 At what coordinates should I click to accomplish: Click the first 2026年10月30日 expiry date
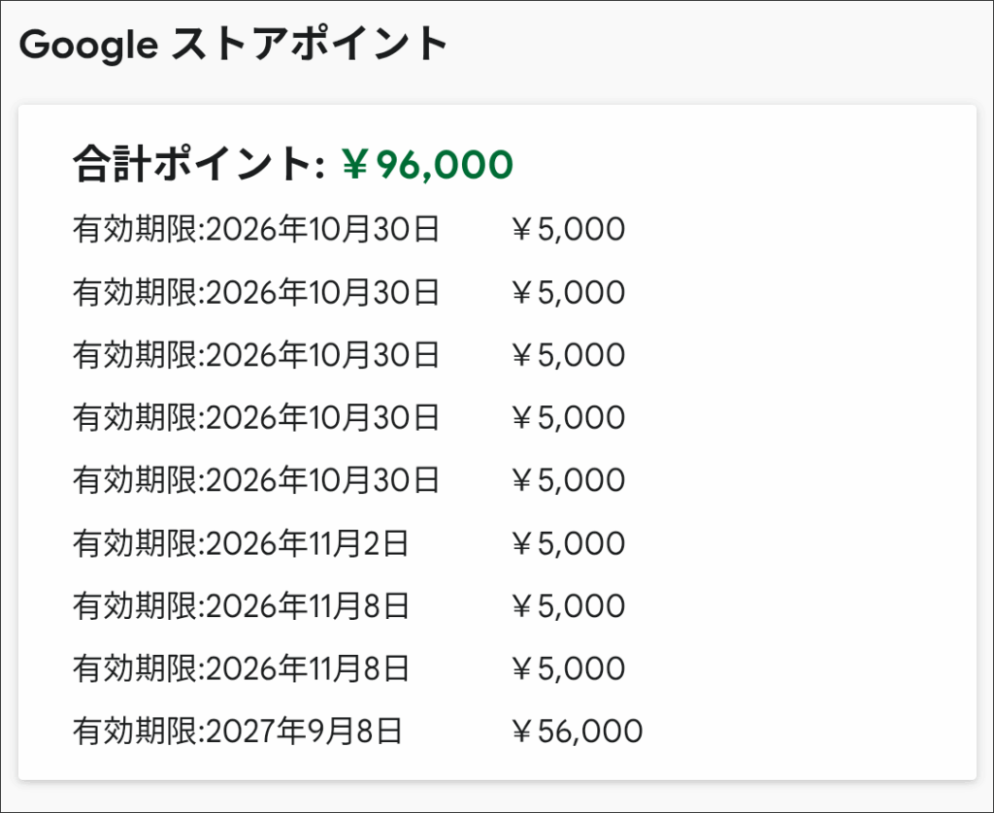[x=256, y=230]
